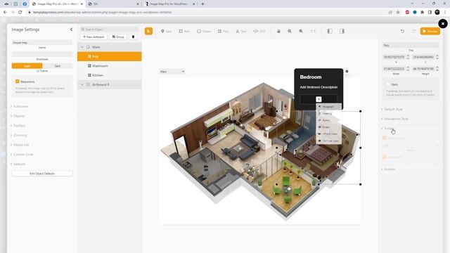Image resolution: width=450 pixels, height=253 pixels.
Task: Click the second magnifier zoom icon
Action: [x=301, y=31]
